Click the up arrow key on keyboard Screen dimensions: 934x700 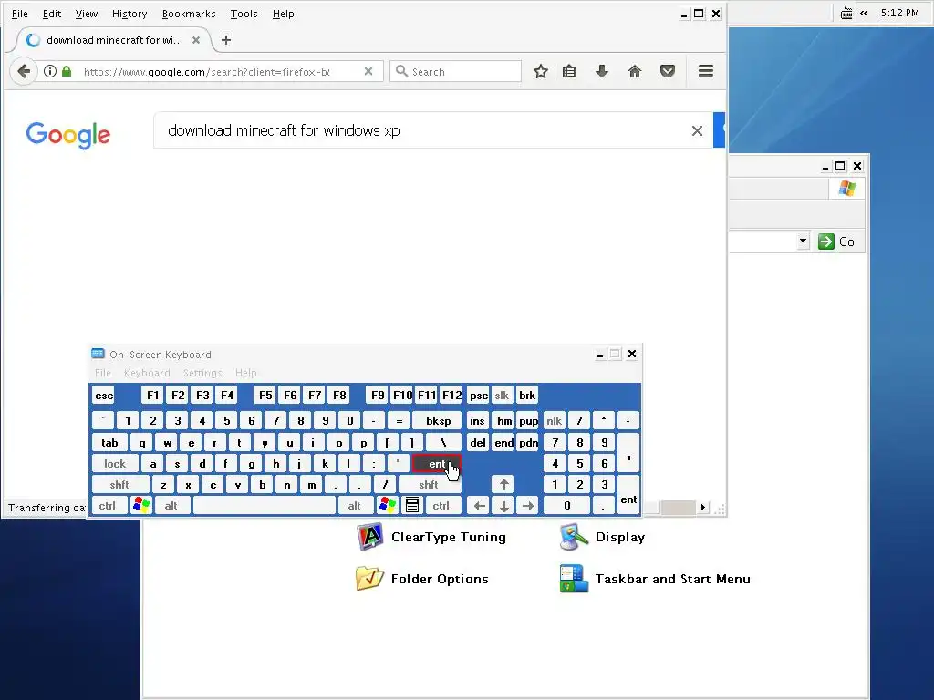pyautogui.click(x=503, y=485)
